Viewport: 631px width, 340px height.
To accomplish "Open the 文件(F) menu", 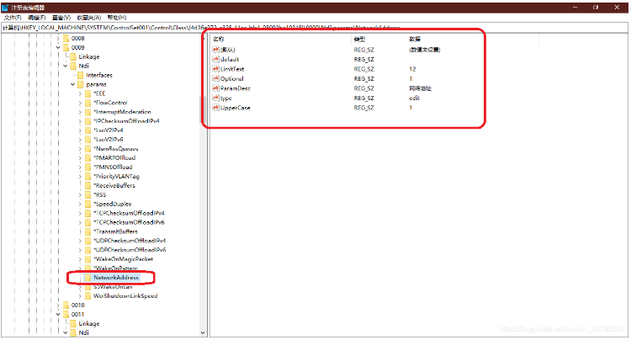I will tap(13, 18).
